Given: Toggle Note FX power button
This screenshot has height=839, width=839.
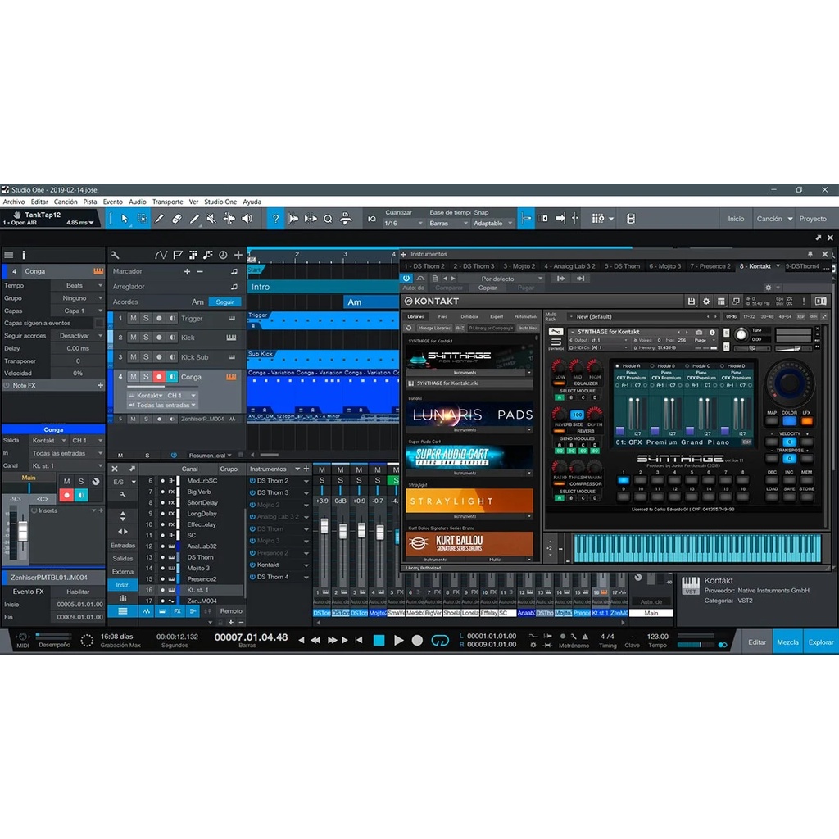Looking at the screenshot, I should coord(7,385).
